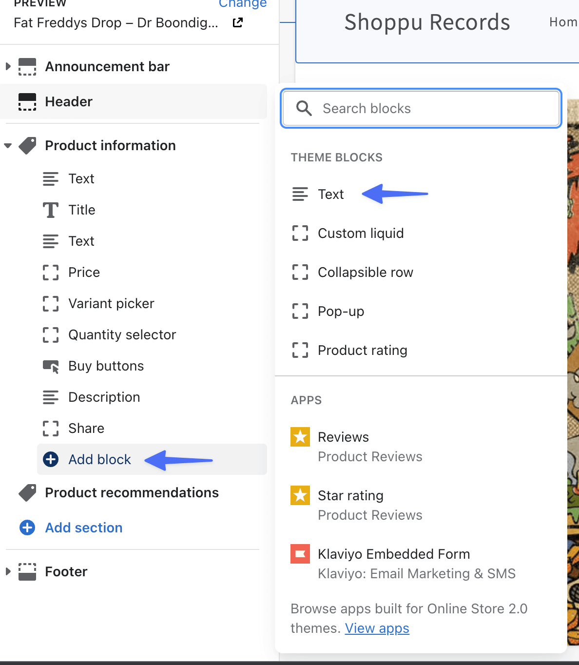
Task: Collapse the Product information section
Action: tap(7, 145)
